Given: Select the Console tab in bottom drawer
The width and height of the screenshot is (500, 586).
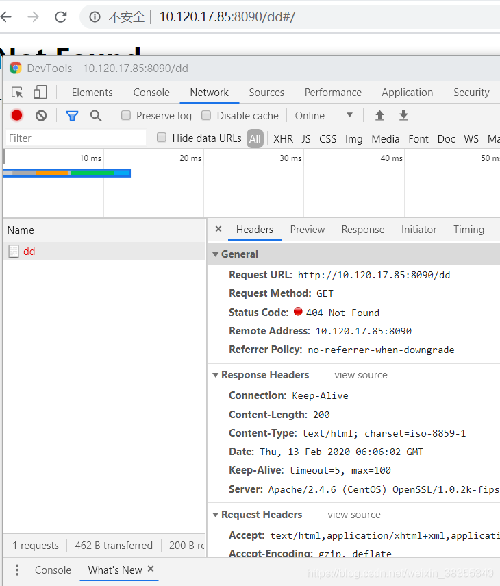Looking at the screenshot, I should click(53, 570).
